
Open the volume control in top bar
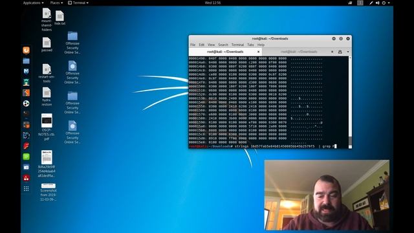[377, 3]
